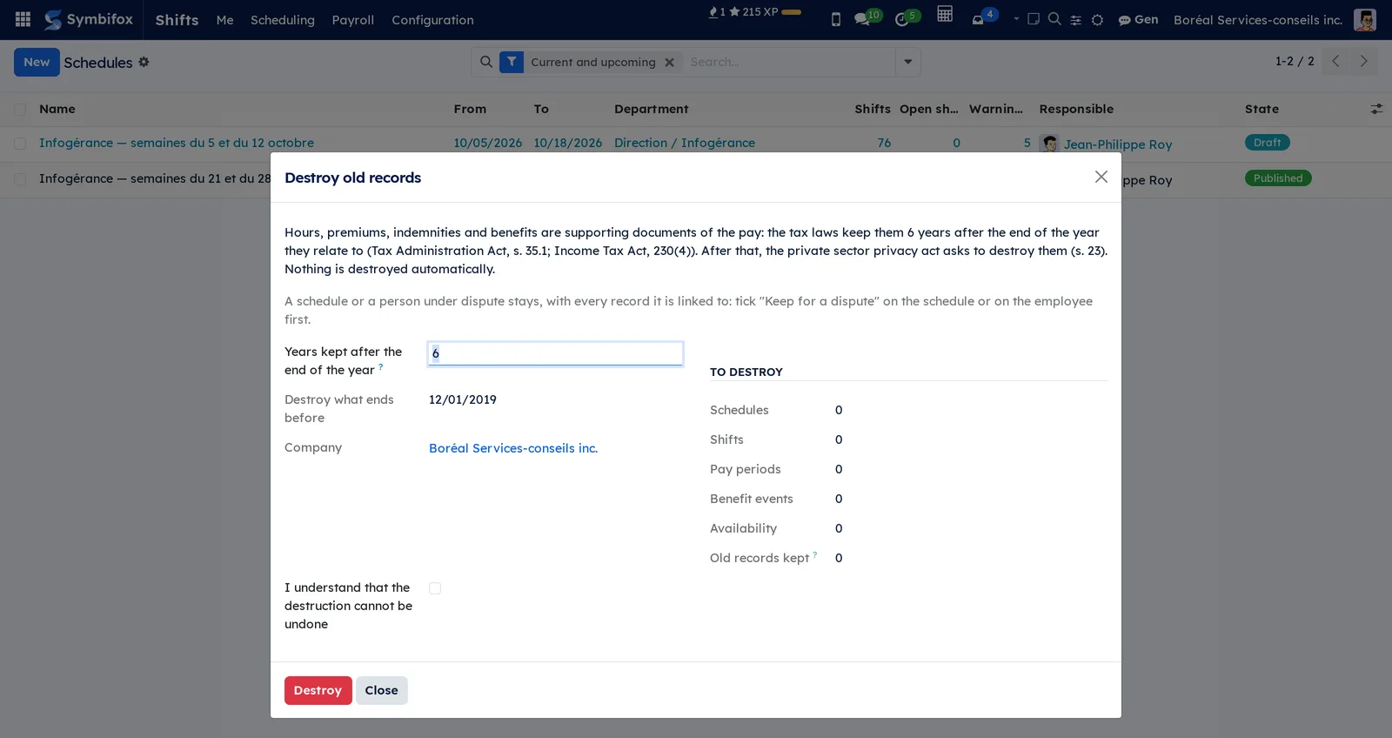The width and height of the screenshot is (1392, 738).
Task: Open the Boréal Services-conseils inc. company switcher
Action: click(x=1257, y=20)
